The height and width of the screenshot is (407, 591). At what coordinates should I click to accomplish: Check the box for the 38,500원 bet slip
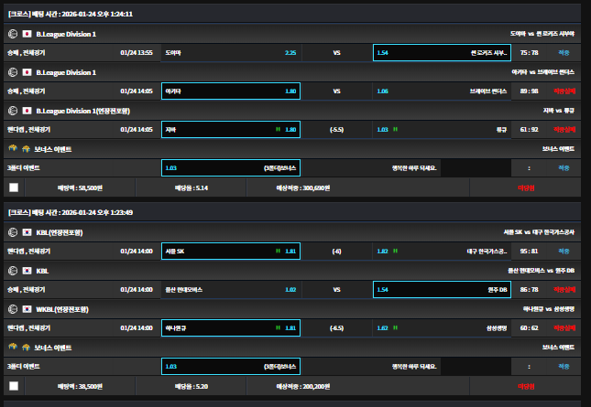click(x=13, y=386)
